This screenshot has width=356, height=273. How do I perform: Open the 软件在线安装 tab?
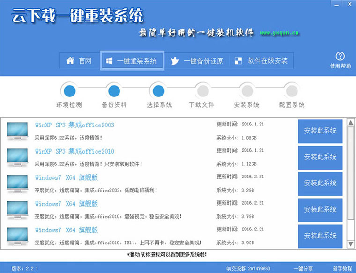(261, 61)
